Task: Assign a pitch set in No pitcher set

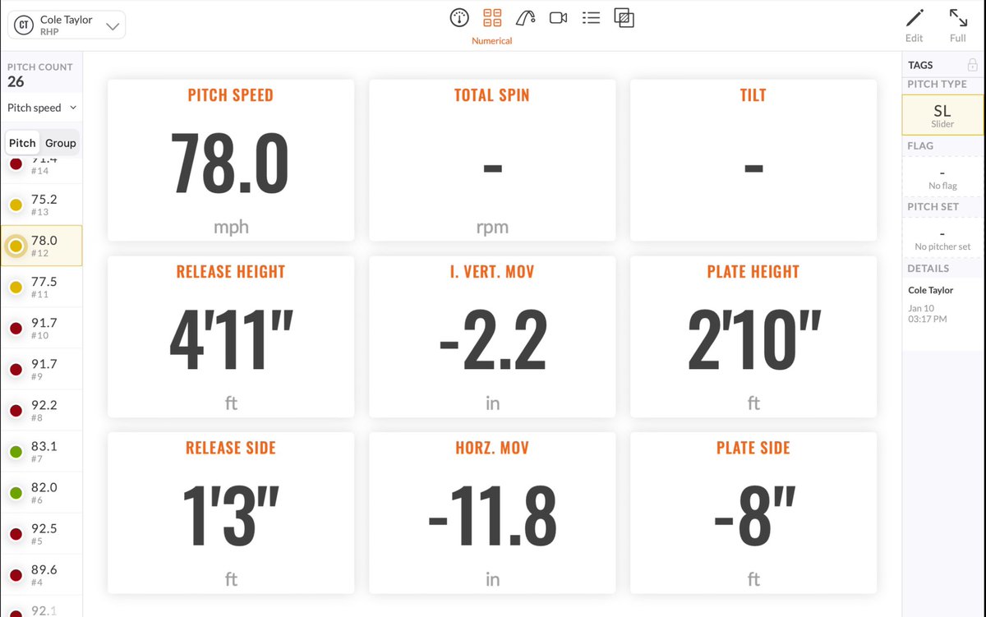Action: coord(942,238)
